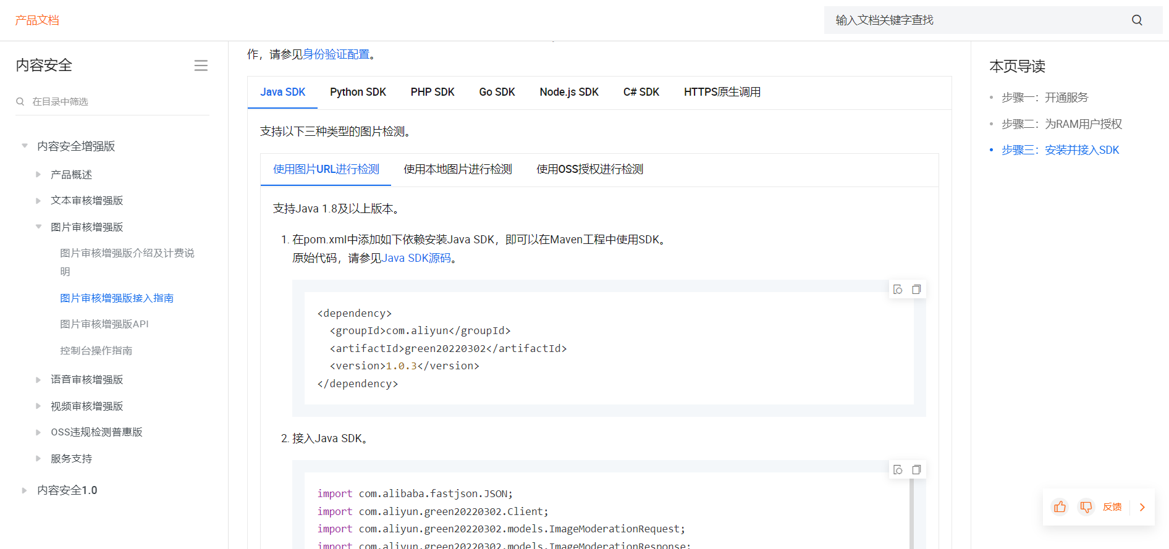Click the green20220302 artifactId line
The image size is (1169, 549).
click(449, 348)
